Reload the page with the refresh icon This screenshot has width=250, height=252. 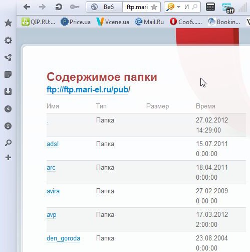click(x=59, y=7)
